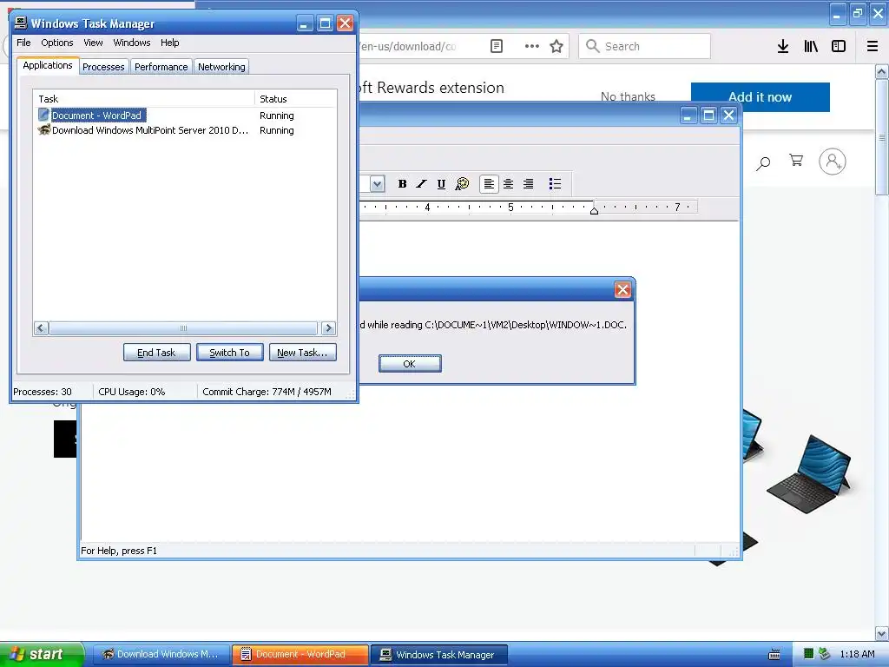Click Windows Task Manager taskbar button
The height and width of the screenshot is (667, 889).
coord(439,654)
